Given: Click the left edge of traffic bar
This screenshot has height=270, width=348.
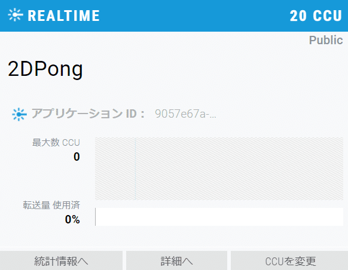Looking at the screenshot, I should pyautogui.click(x=96, y=217).
